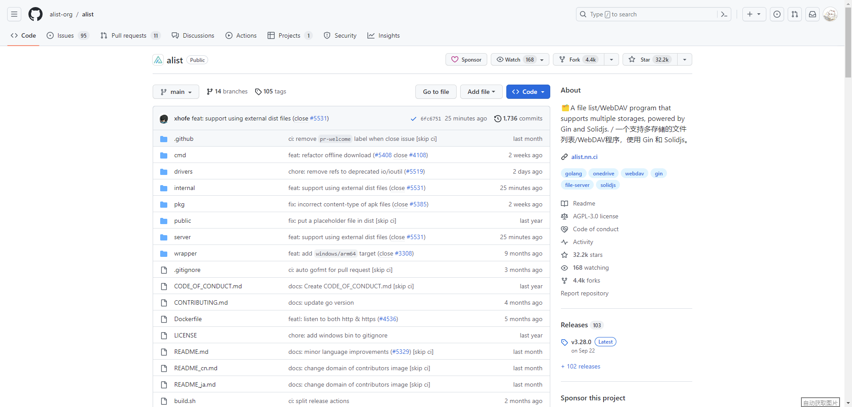Image resolution: width=852 pixels, height=407 pixels.
Task: Click the tag icon beside 105 tags
Action: (258, 92)
